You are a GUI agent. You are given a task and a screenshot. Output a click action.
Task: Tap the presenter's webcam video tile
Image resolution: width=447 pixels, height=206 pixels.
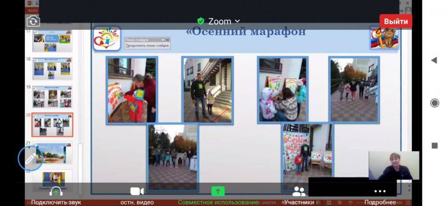[394, 165]
